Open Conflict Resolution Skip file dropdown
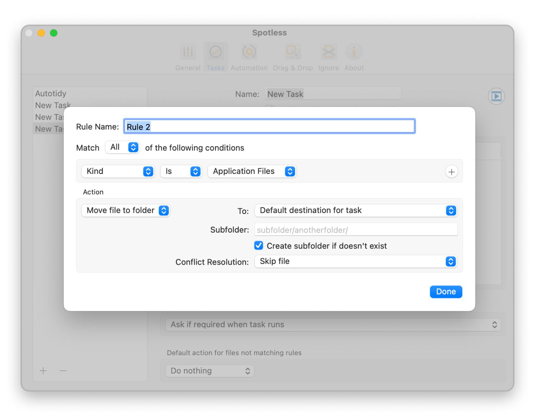Screen dimensions: 535x419 pyautogui.click(x=356, y=262)
